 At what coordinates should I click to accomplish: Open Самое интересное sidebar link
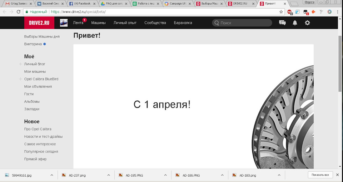(x=40, y=144)
